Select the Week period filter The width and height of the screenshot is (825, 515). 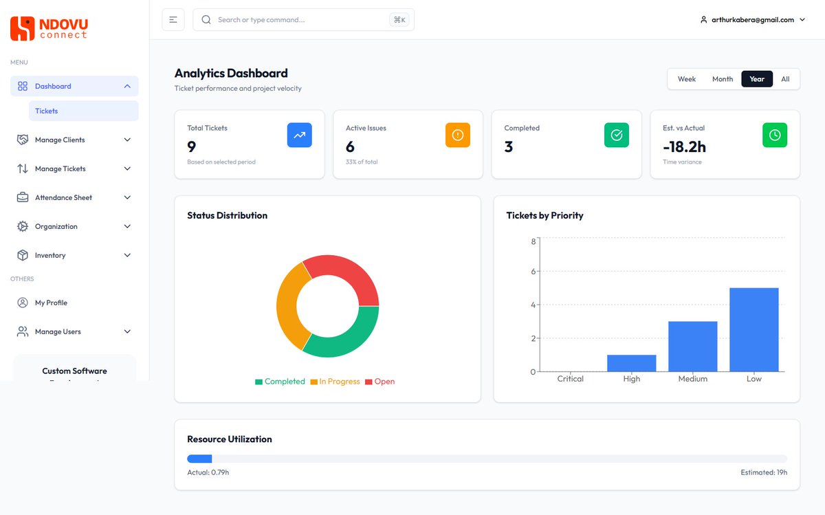click(x=687, y=79)
